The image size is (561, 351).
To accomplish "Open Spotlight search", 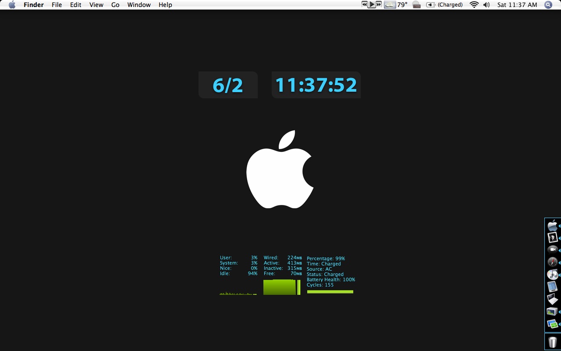I will tap(548, 5).
